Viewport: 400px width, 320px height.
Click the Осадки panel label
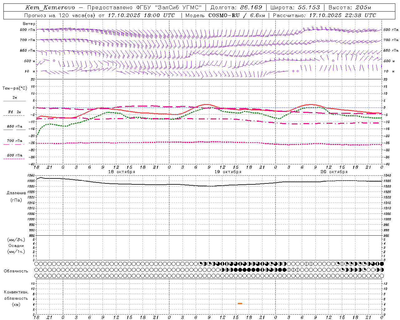(16, 246)
